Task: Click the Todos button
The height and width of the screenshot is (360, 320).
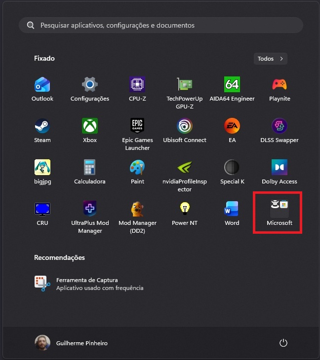Action: tap(270, 59)
